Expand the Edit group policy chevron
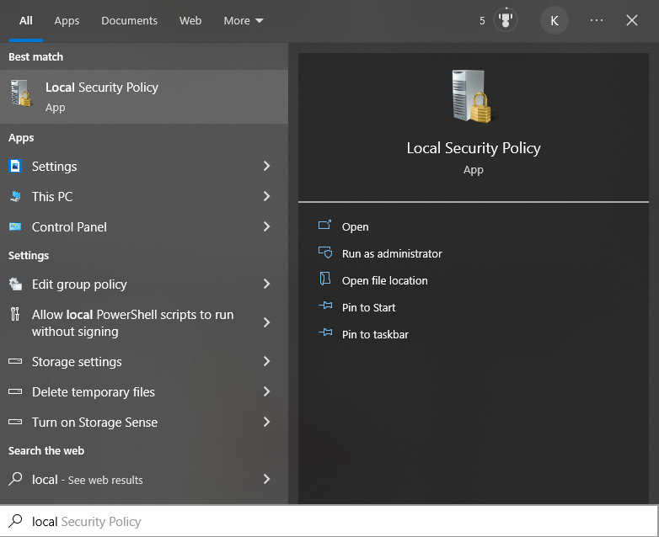659x537 pixels. point(266,284)
